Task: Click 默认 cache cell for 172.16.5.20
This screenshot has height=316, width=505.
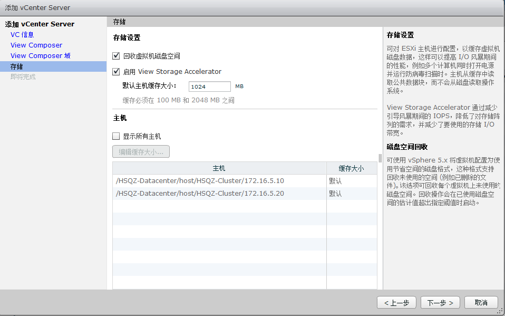Action: pos(352,194)
